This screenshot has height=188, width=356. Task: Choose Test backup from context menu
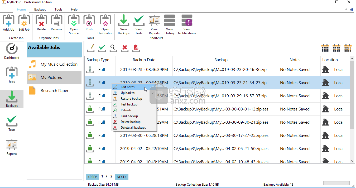[134, 104]
